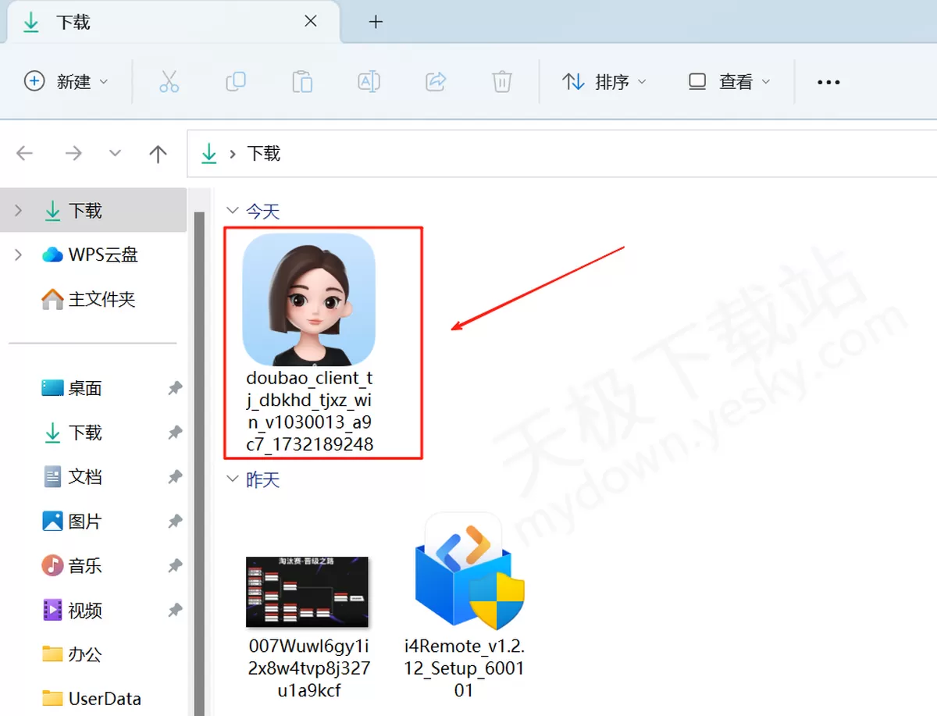Image resolution: width=937 pixels, height=716 pixels.
Task: Expand WPS云盘 tree node chevron
Action: tap(18, 255)
